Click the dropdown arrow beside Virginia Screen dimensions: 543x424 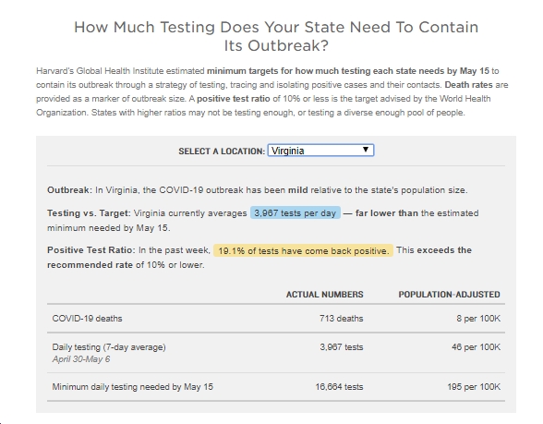(366, 150)
